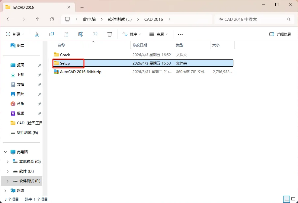298x203 pixels.
Task: Go forward with the right arrow
Action: coord(23,19)
